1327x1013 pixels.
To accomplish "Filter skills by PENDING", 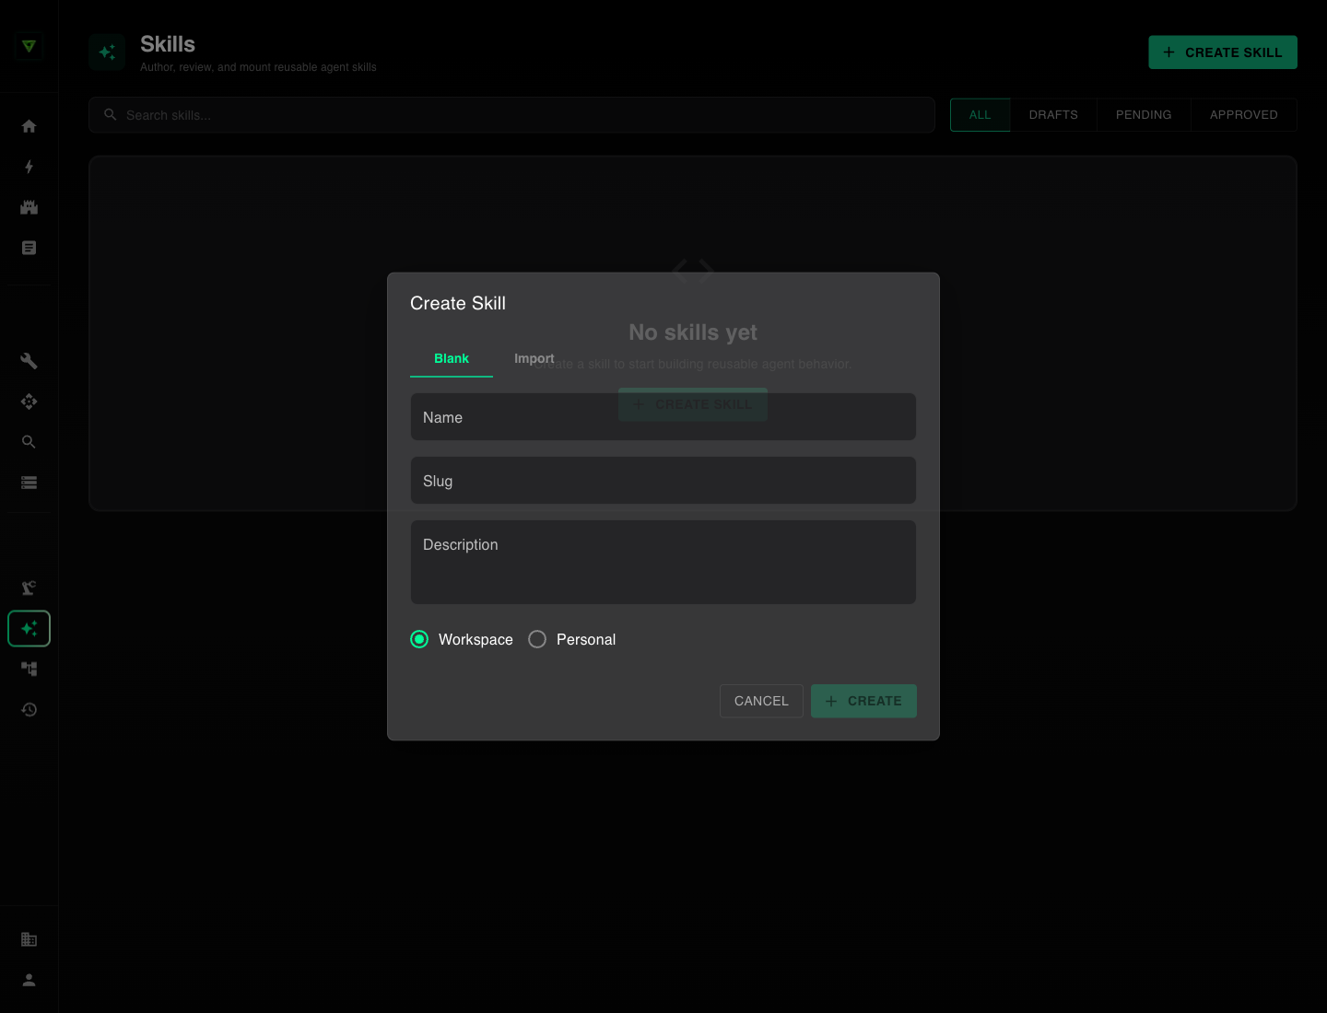I will [1144, 115].
